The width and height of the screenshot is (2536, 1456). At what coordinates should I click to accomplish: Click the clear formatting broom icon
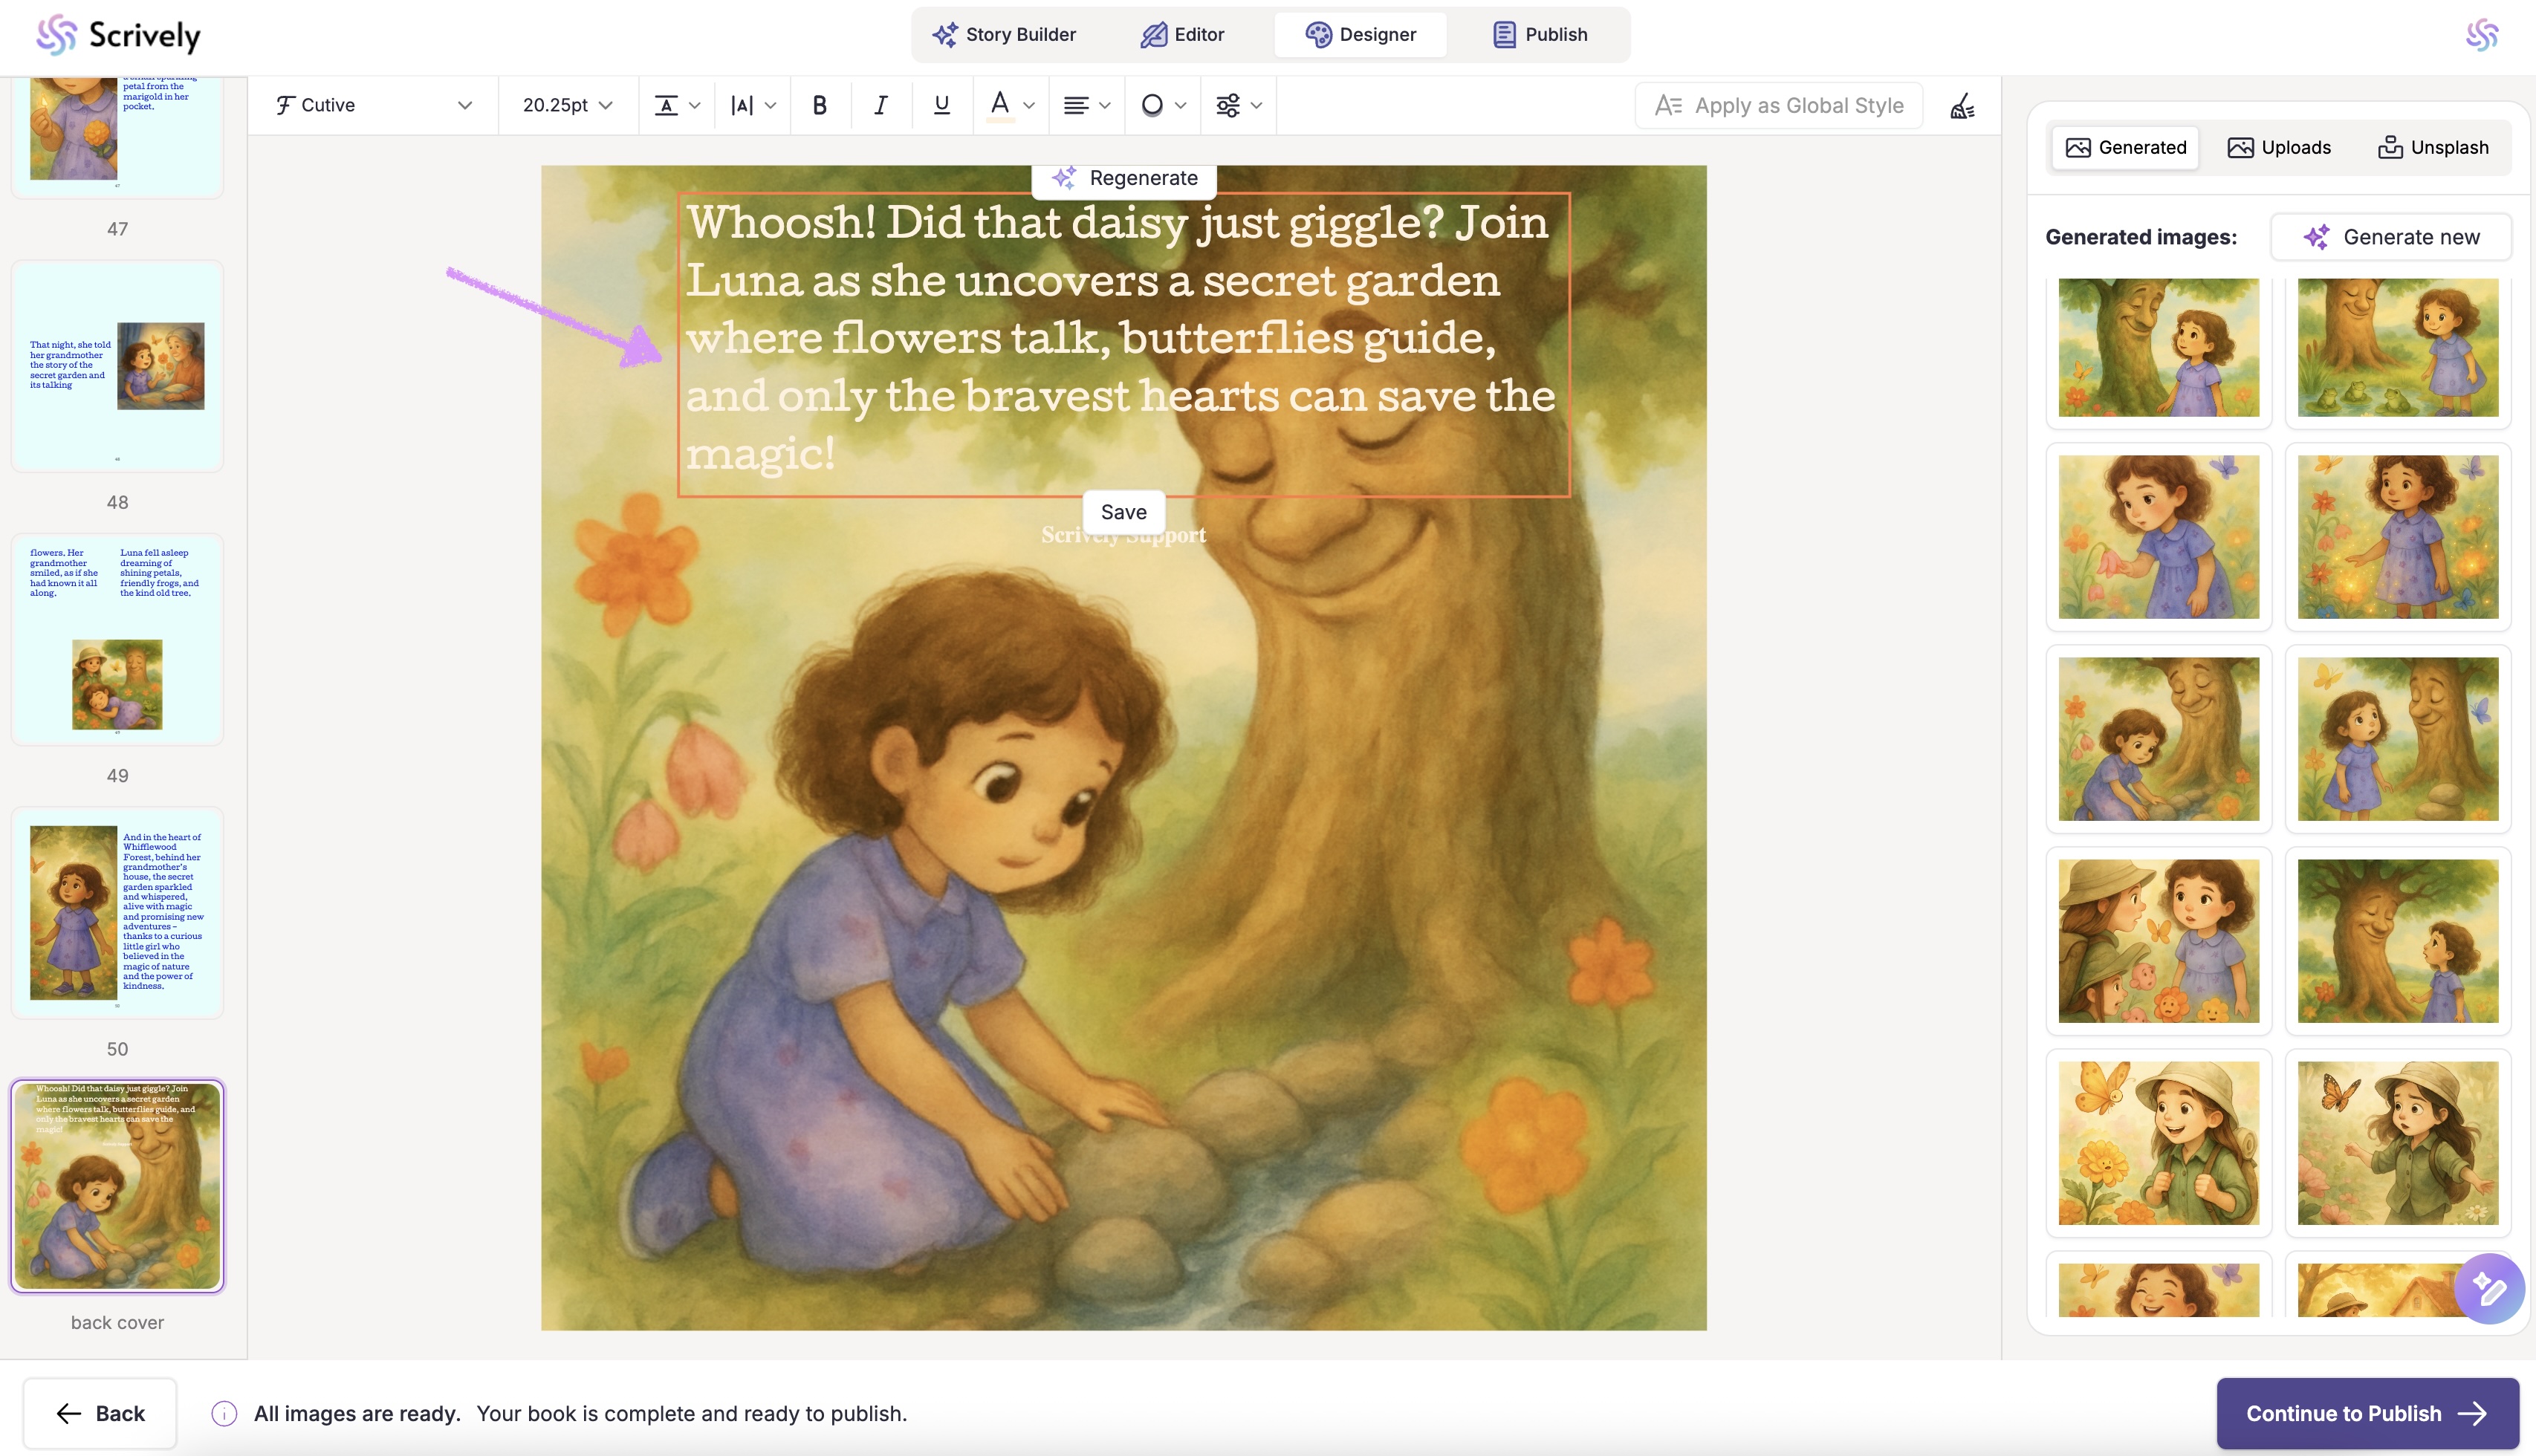(x=1962, y=106)
